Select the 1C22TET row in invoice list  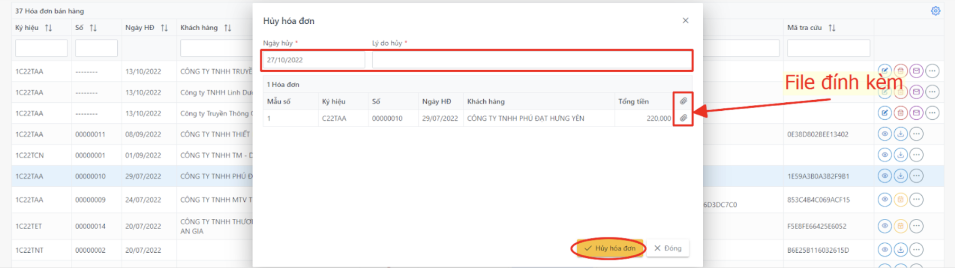tap(28, 226)
